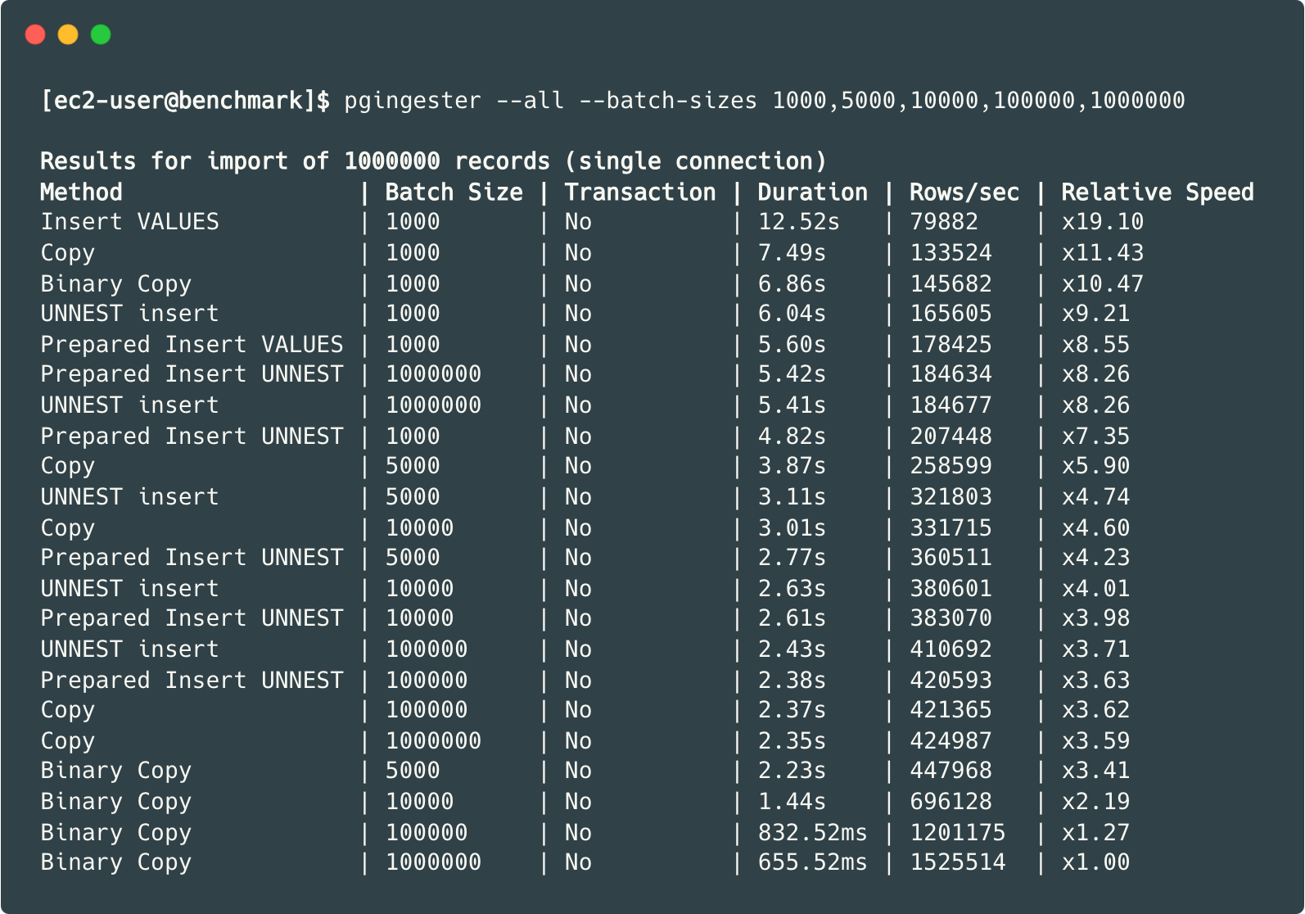Click the green maximize window button
Screen dimensions: 1305x914
pos(101,34)
